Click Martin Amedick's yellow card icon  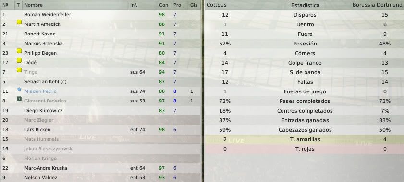click(x=19, y=23)
